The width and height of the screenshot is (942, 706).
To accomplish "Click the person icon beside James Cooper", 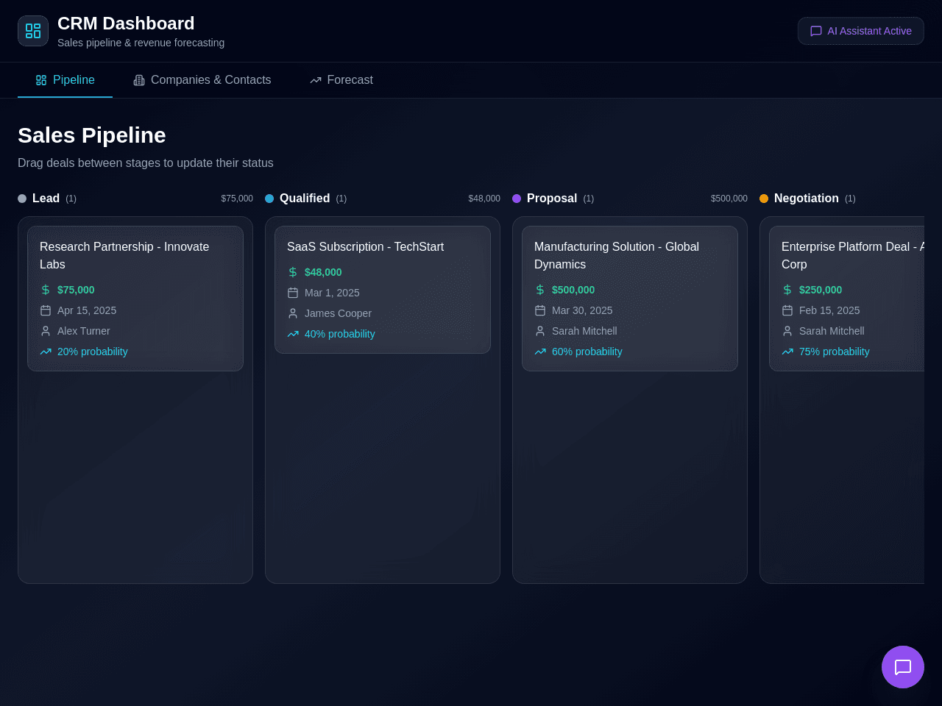I will (293, 313).
